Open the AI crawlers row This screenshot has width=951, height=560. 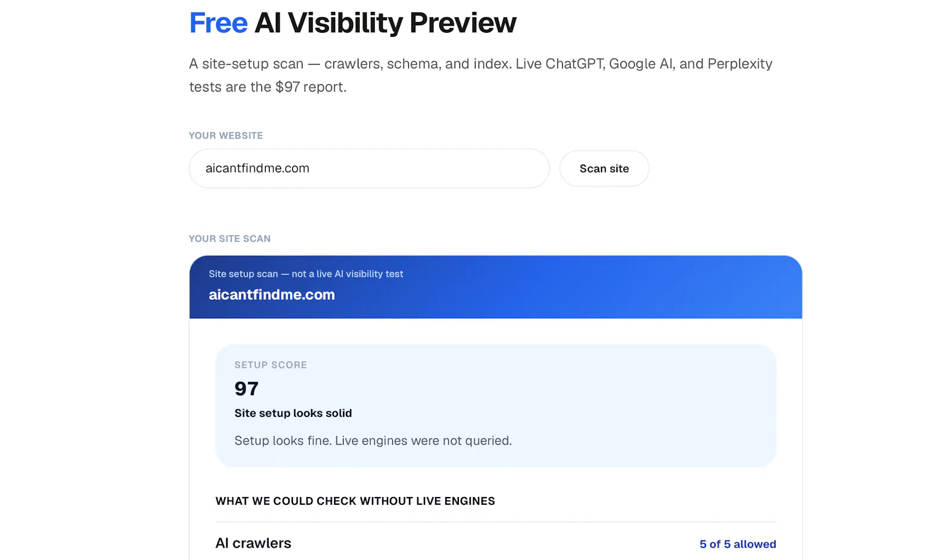click(x=496, y=543)
